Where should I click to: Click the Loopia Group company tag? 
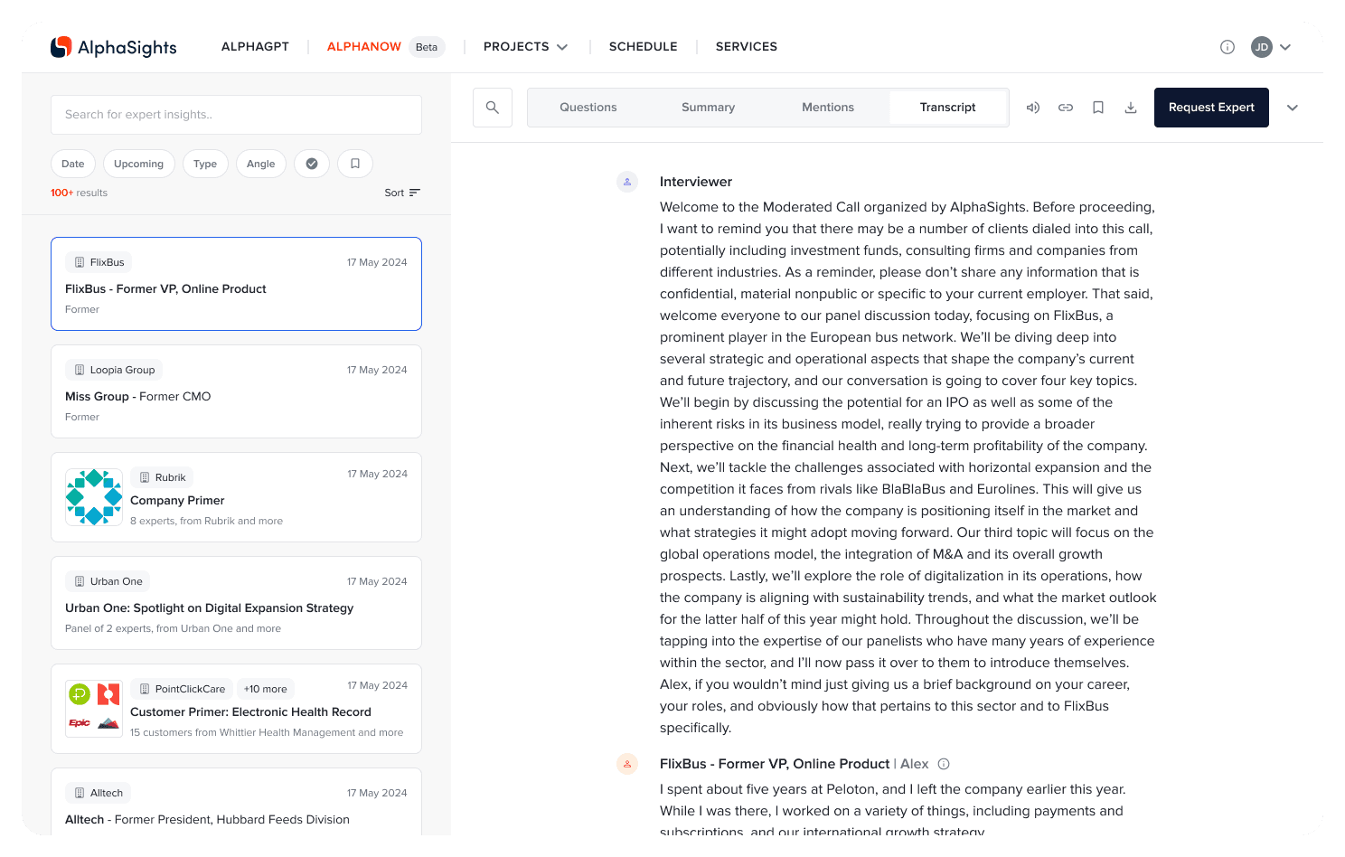pos(114,370)
